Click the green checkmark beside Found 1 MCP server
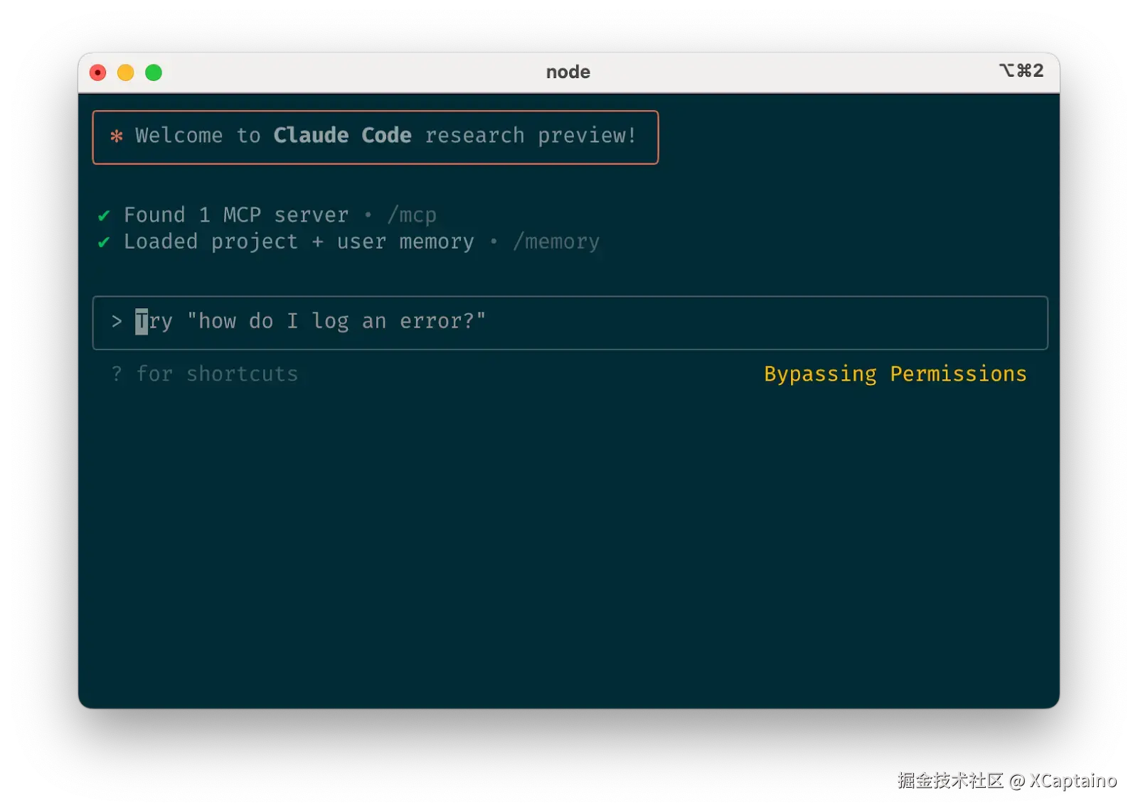This screenshot has width=1138, height=812. coord(104,215)
